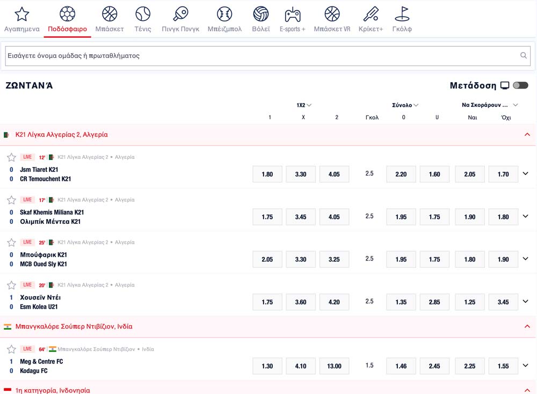Open the Πινγκ Πονγκ paddle icon
This screenshot has height=394, width=537.
[180, 14]
